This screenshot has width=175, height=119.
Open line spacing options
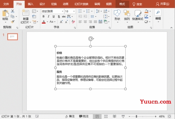[99, 11]
